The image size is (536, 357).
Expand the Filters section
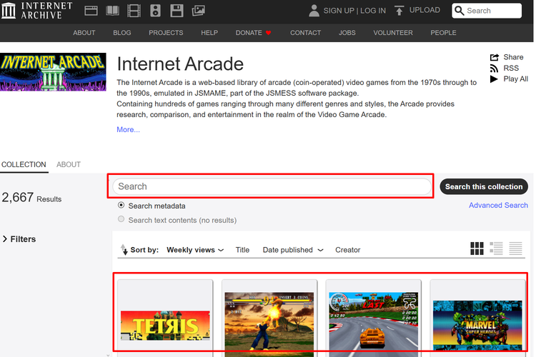19,239
